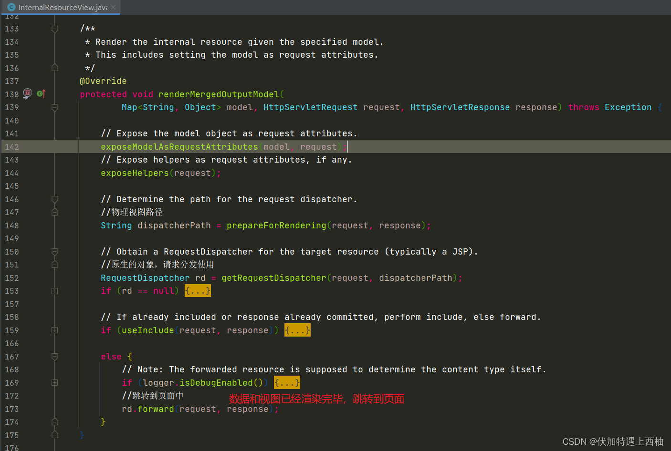The height and width of the screenshot is (451, 671).
Task: Expand the {...} placeholder after rd == null
Action: point(198,291)
